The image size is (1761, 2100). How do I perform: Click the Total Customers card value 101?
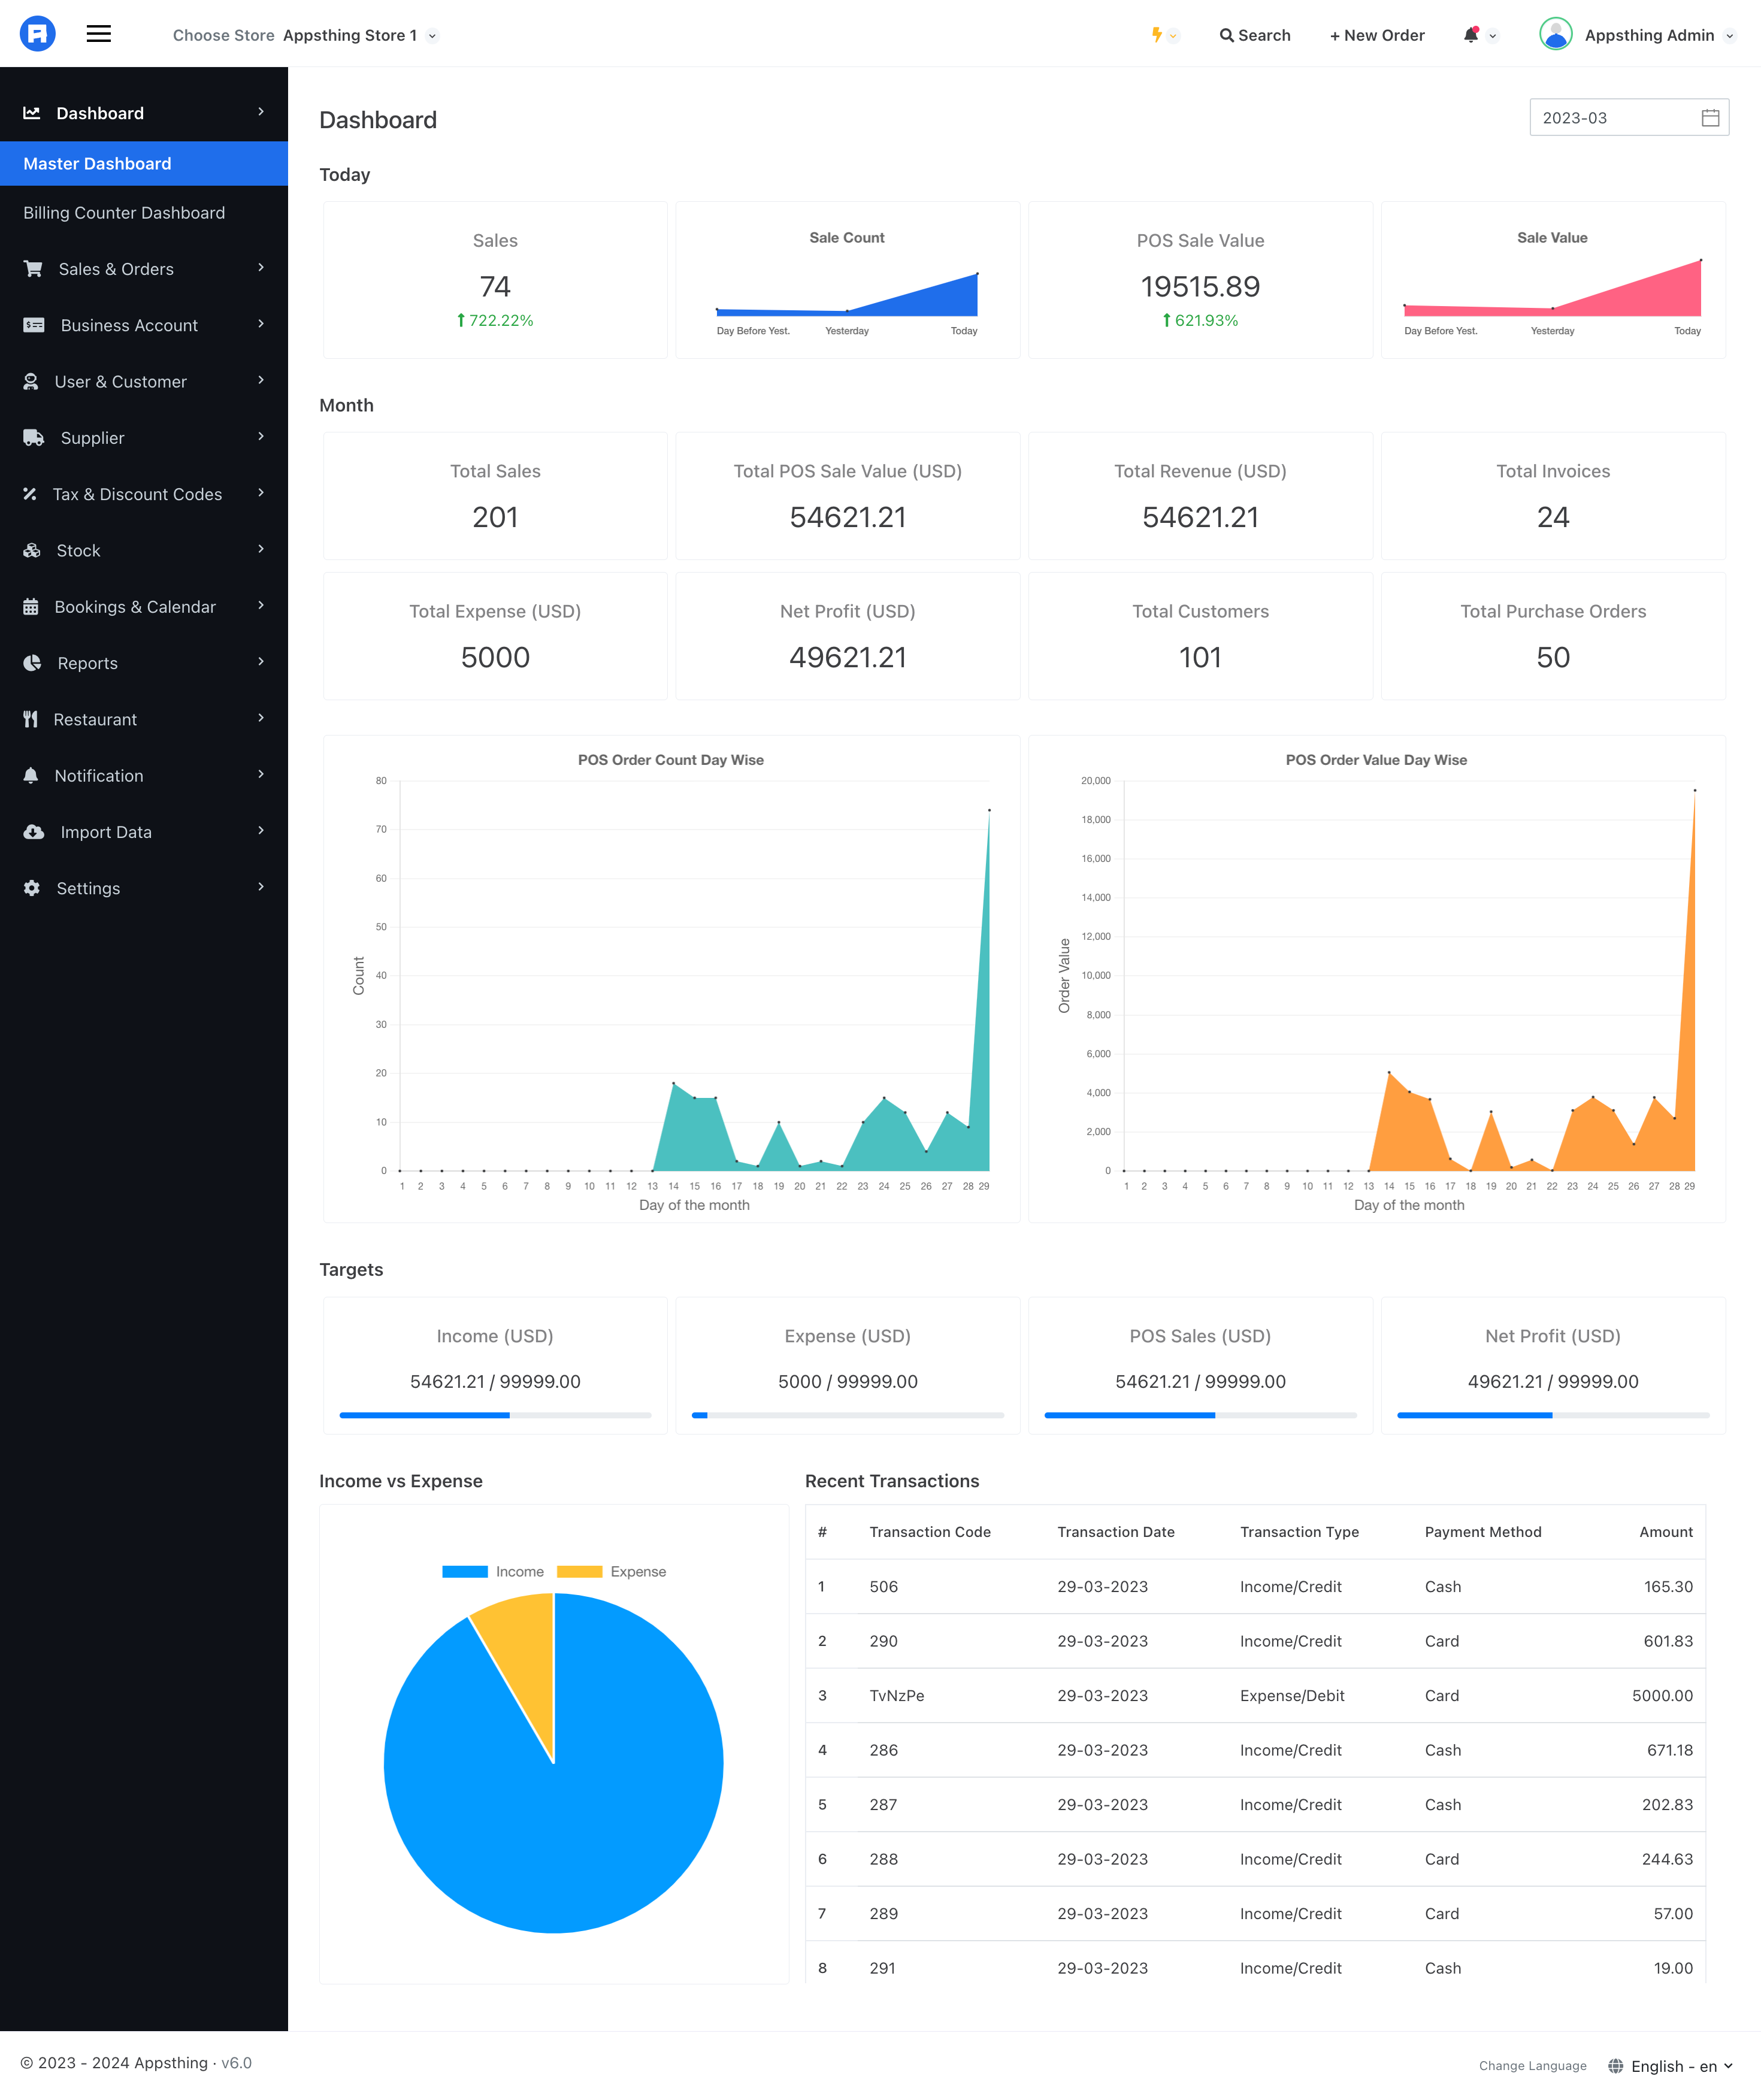coord(1200,657)
